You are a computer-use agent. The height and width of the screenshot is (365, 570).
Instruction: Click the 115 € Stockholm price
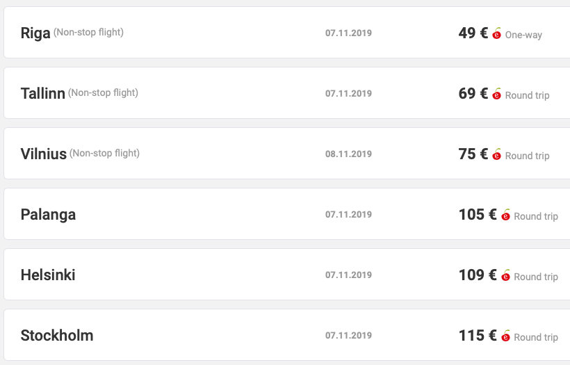point(478,336)
